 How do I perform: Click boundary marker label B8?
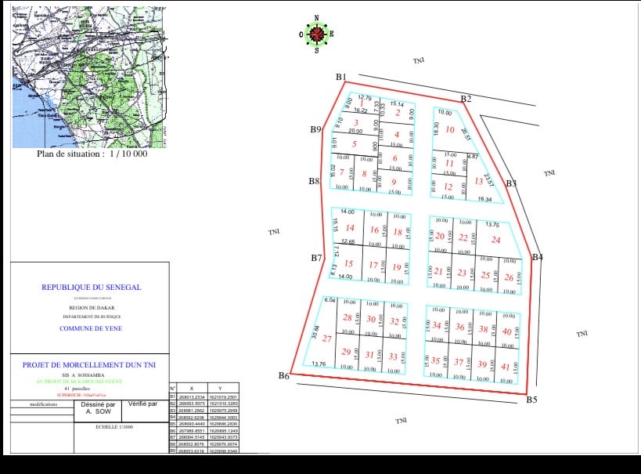[x=314, y=181]
